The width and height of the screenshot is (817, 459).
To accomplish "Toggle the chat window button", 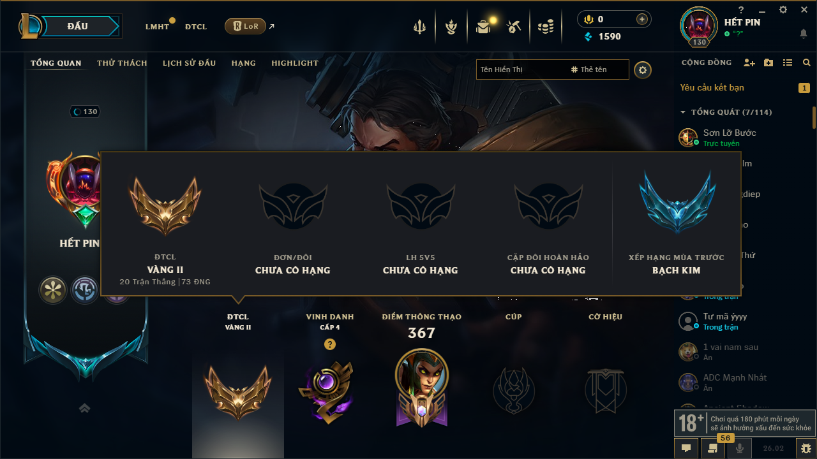I will [686, 448].
